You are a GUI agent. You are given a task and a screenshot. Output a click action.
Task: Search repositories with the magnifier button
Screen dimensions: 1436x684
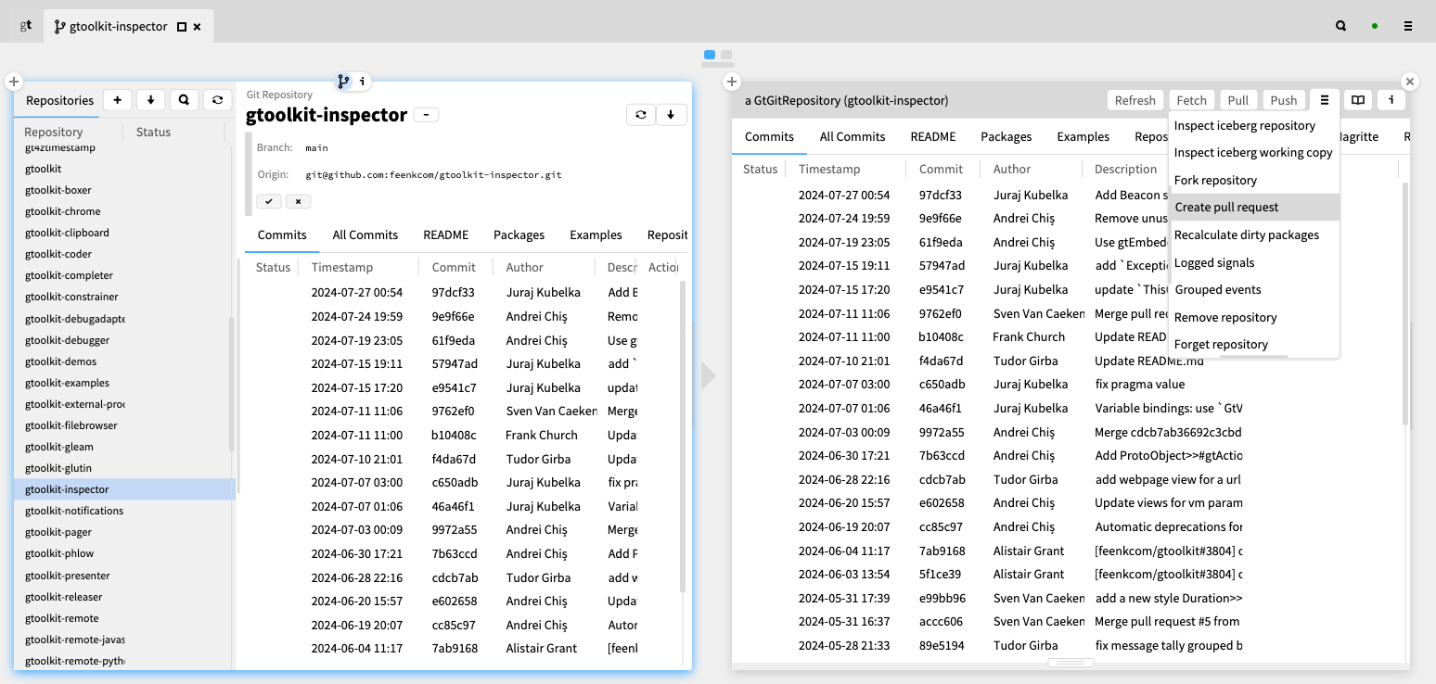click(x=184, y=100)
